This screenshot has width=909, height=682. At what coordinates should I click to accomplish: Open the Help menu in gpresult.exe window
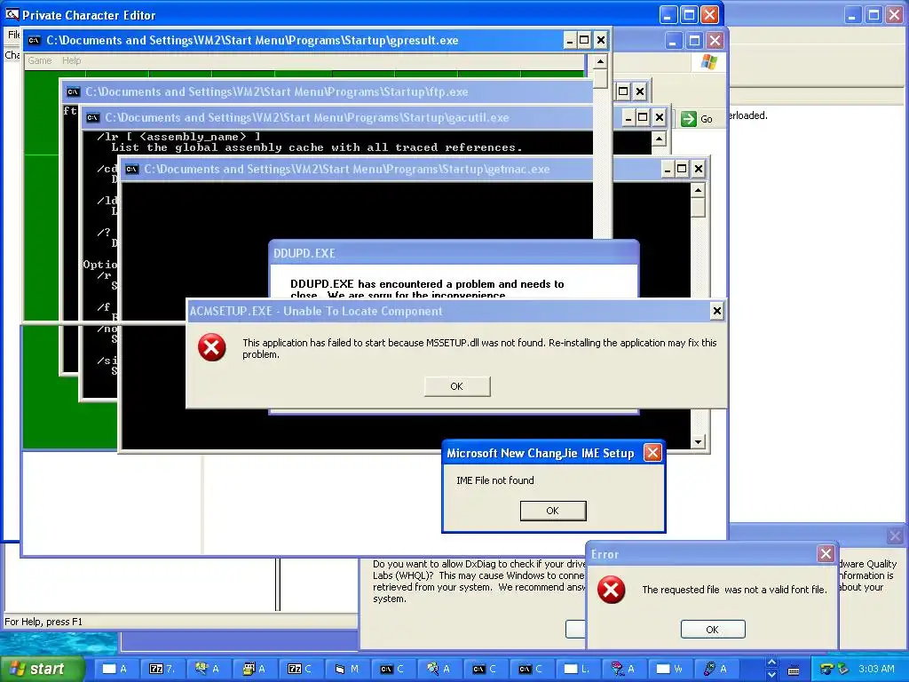click(x=71, y=60)
